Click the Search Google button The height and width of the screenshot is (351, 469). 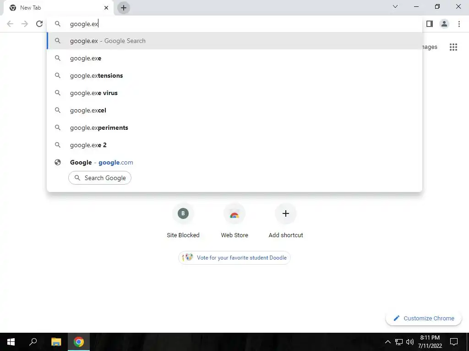100,178
